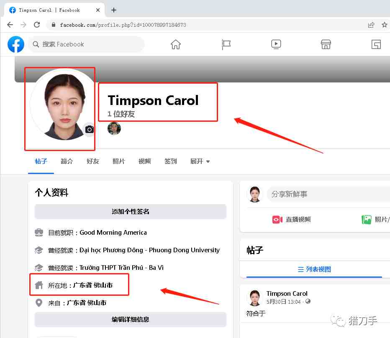
Task: Click the friend avatar thumbnail below name
Action: (114, 128)
